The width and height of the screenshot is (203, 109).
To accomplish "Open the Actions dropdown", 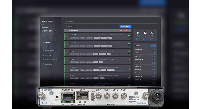I will pyautogui.click(x=69, y=27).
